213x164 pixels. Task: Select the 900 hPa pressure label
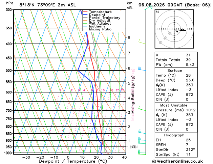coord(9,140)
